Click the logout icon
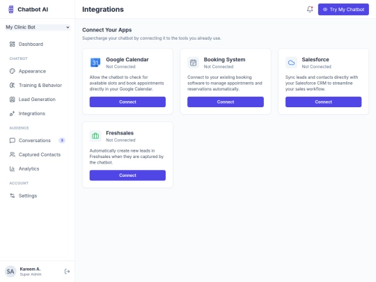This screenshot has height=282, width=376. click(x=67, y=272)
